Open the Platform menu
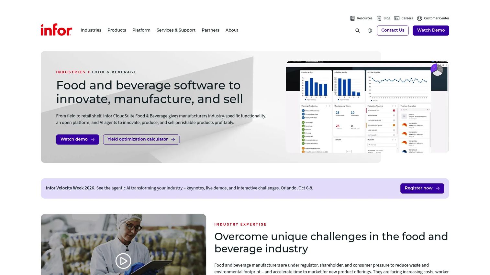The image size is (490, 275). click(141, 30)
